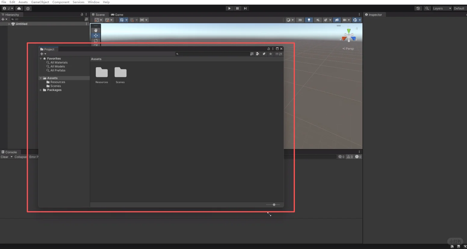
Task: Open the Window menu
Action: point(94,2)
